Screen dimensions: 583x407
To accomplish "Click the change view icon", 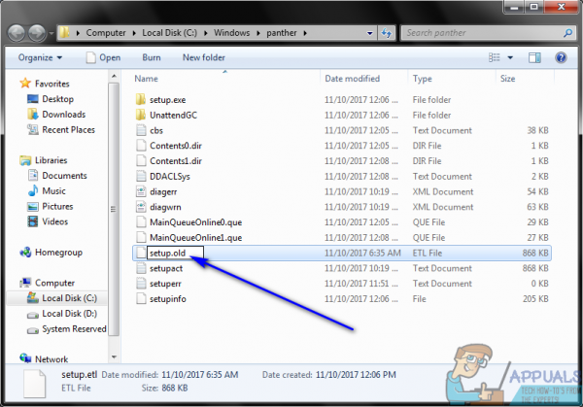I will (x=495, y=57).
